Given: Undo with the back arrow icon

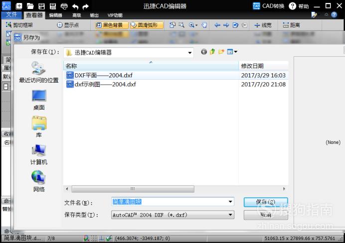Looking at the screenshot, I should point(75,6).
